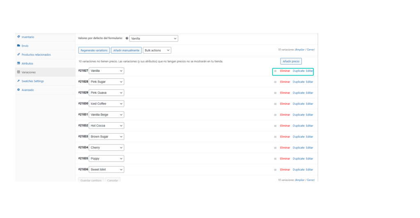Click the drag handle icon for Iced Coffee row
This screenshot has height=218, width=420.
275,104
